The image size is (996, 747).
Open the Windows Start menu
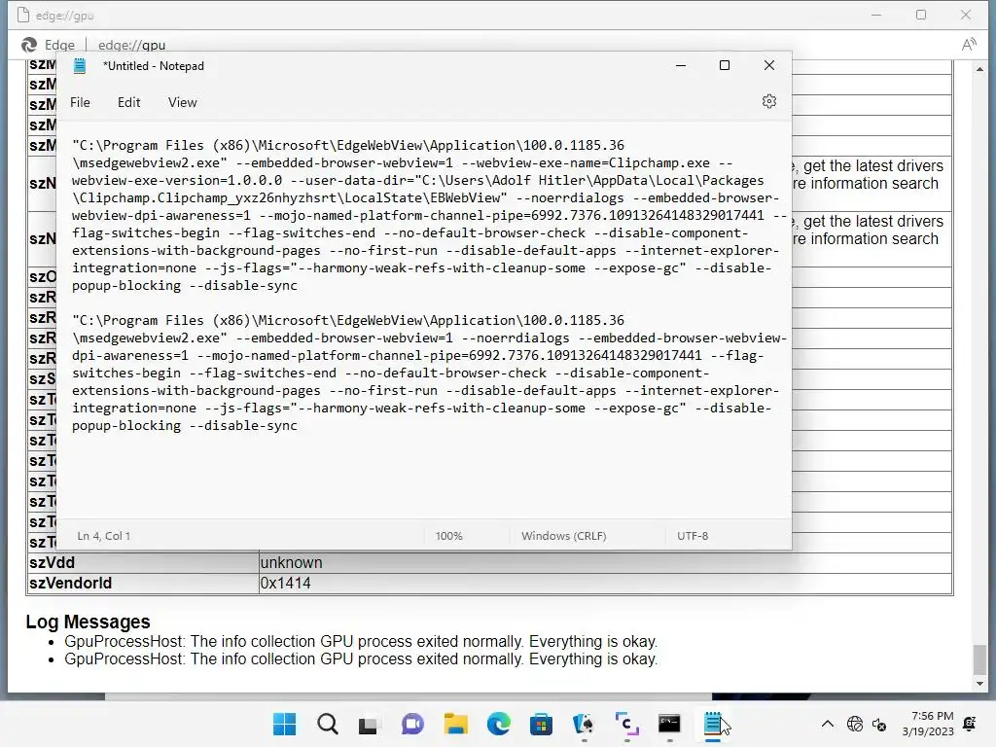point(284,724)
